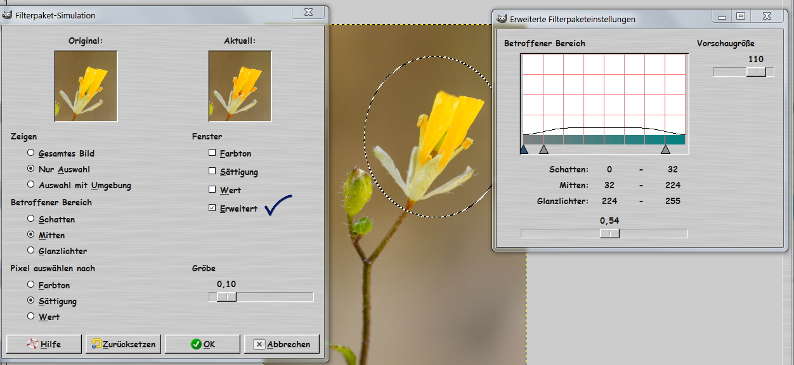The height and width of the screenshot is (365, 794).
Task: Select 'Gesamtes Bild' radio option
Action: (31, 153)
